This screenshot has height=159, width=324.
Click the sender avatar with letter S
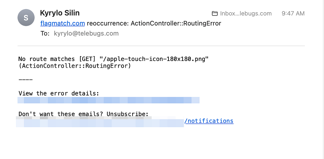[26, 18]
